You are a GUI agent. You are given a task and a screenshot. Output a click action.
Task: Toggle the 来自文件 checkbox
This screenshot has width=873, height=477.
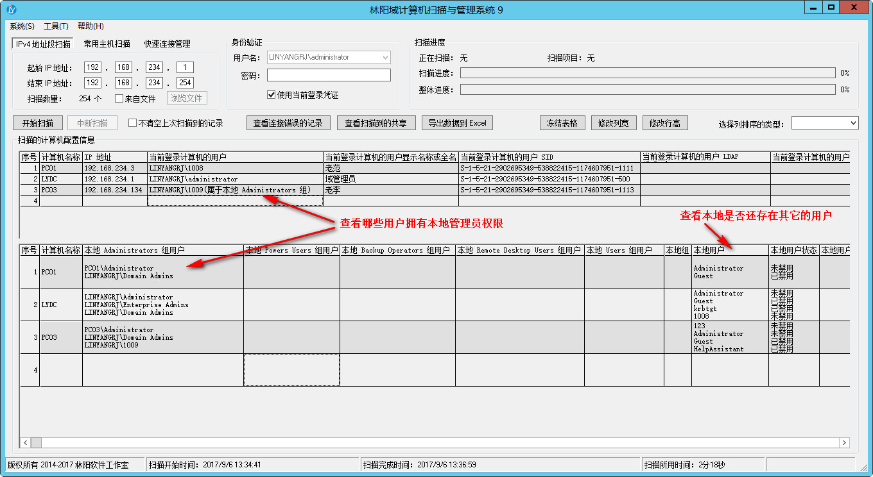pos(119,99)
